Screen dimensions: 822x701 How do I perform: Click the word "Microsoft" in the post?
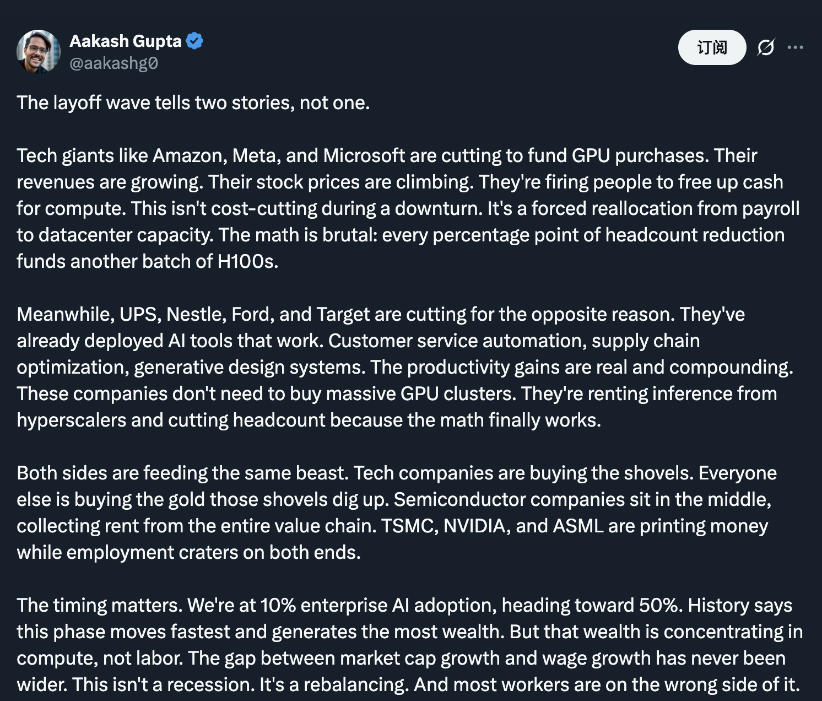(364, 156)
